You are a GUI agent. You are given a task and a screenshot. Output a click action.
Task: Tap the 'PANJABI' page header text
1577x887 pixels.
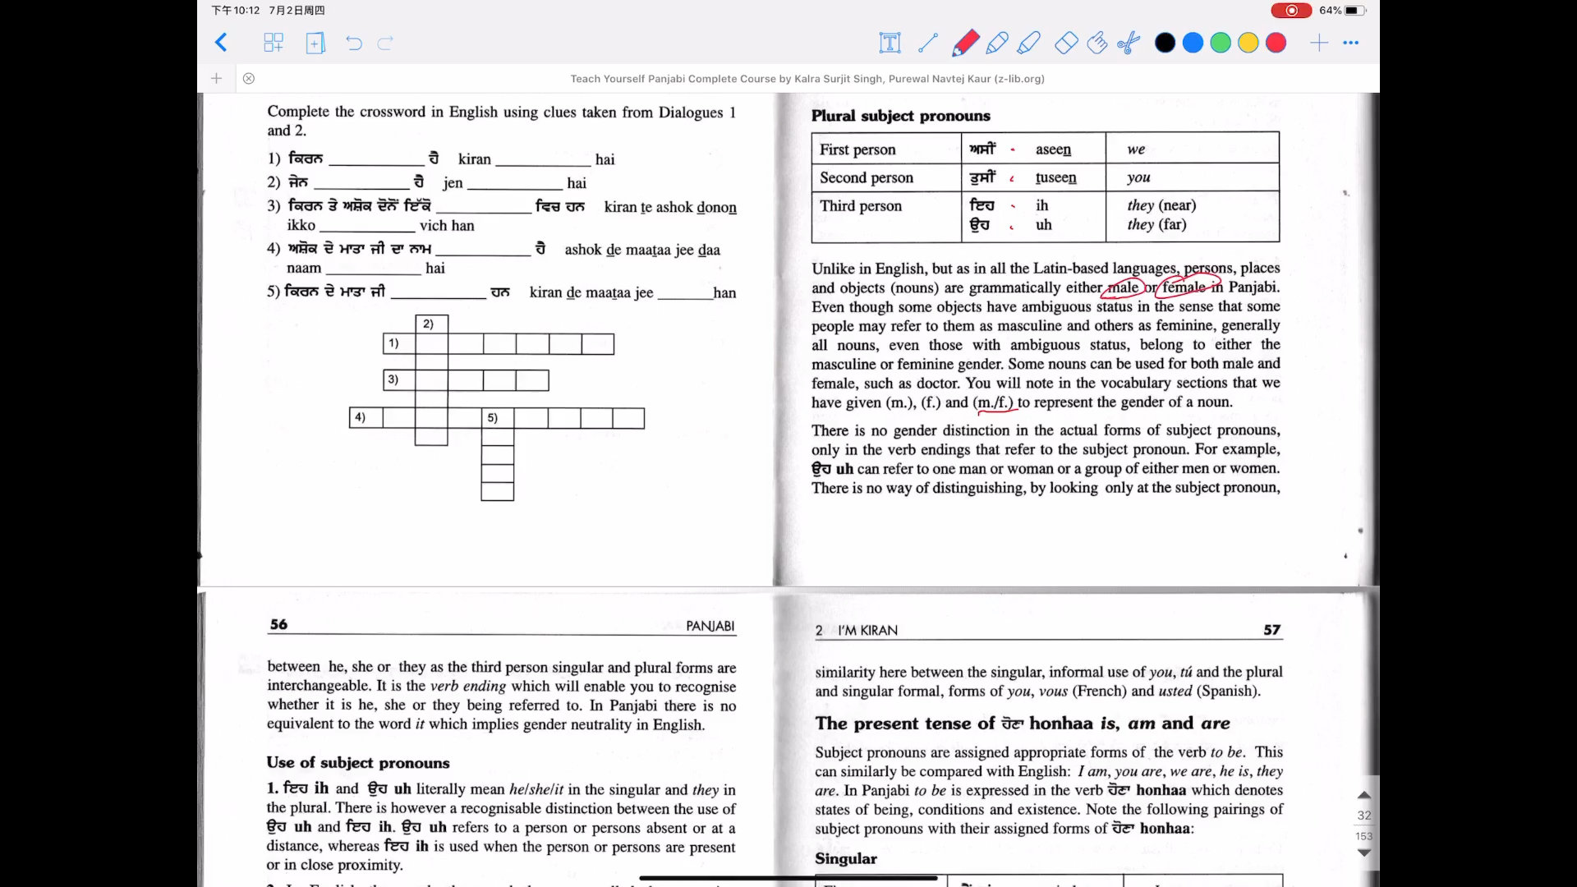tap(710, 626)
